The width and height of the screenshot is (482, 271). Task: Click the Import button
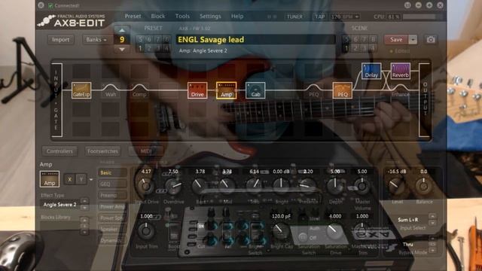click(x=60, y=40)
